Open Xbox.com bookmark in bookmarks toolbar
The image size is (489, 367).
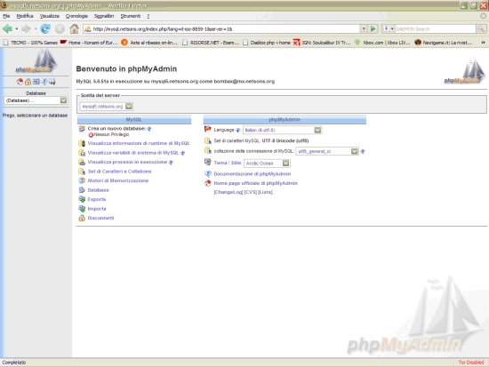tap(383, 43)
